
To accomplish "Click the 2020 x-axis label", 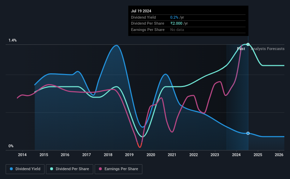I will point(151,155).
